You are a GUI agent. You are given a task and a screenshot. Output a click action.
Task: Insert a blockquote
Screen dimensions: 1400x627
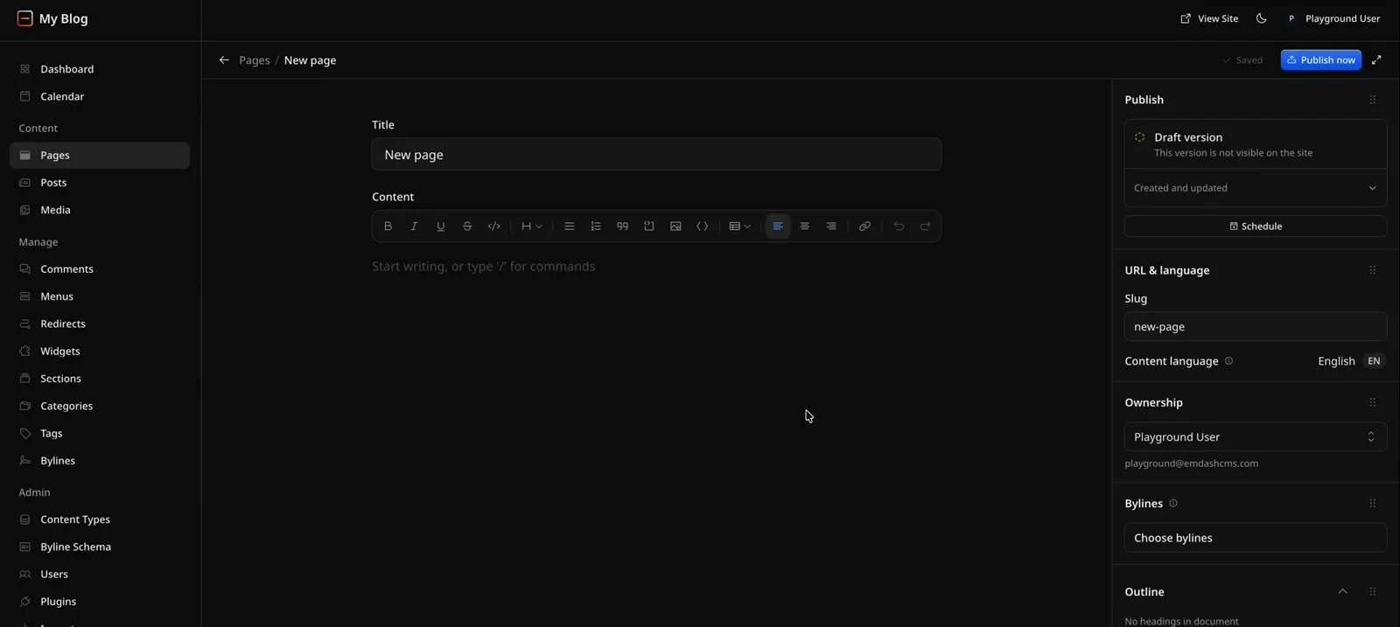pyautogui.click(x=623, y=226)
